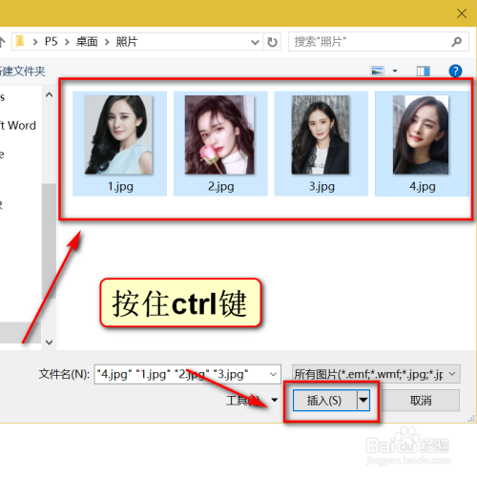Open the view options dropdown arrow
The height and width of the screenshot is (477, 477).
[395, 71]
